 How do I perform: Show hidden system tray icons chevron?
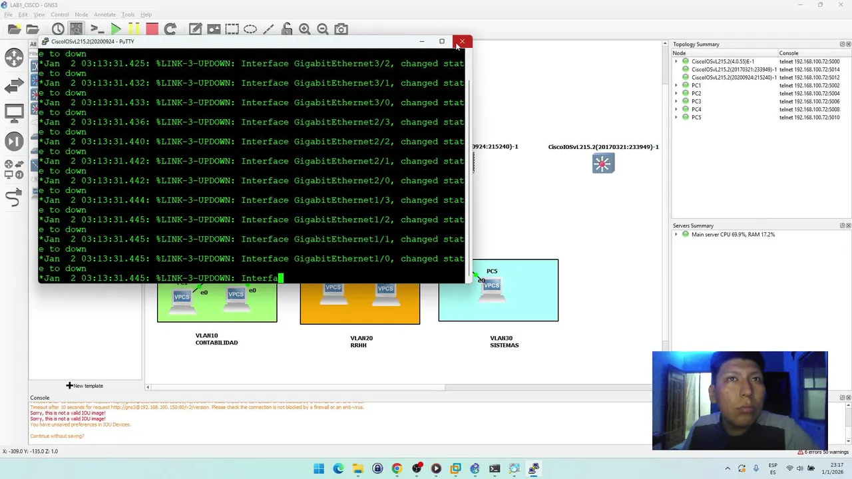tap(728, 469)
